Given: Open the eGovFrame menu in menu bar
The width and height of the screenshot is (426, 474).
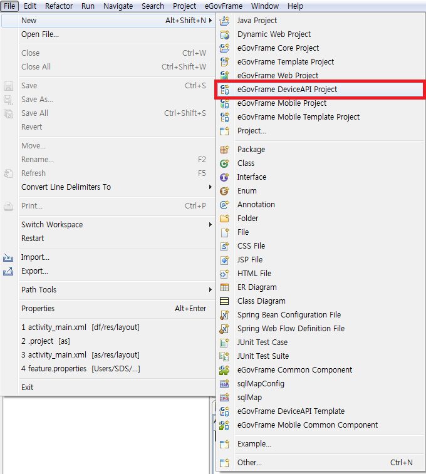Looking at the screenshot, I should coord(224,6).
